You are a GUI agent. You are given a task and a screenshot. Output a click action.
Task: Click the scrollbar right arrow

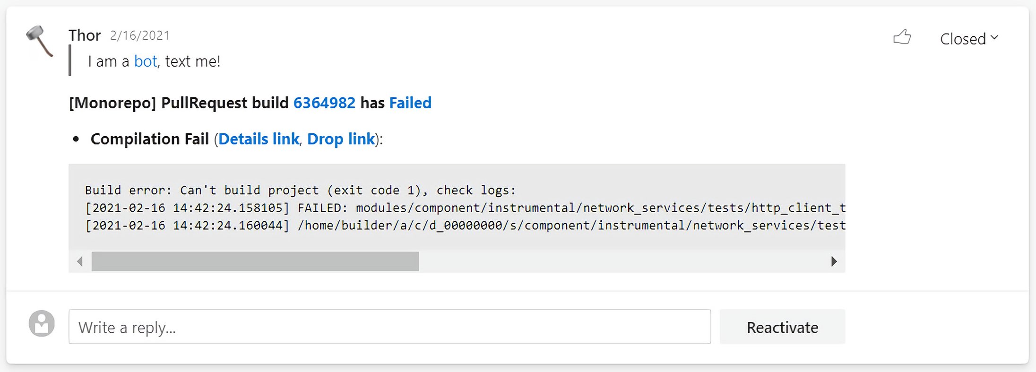coord(834,261)
